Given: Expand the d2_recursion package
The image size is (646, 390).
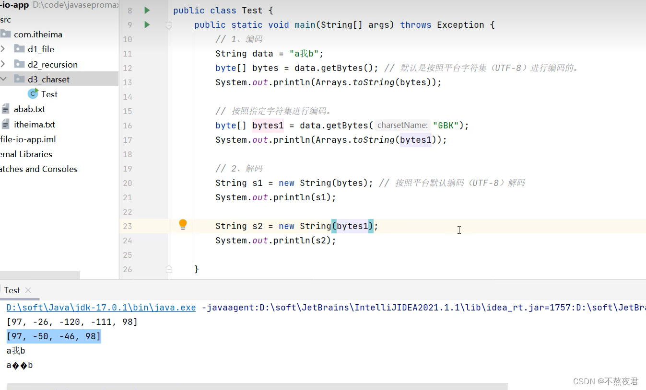Looking at the screenshot, I should tap(4, 64).
